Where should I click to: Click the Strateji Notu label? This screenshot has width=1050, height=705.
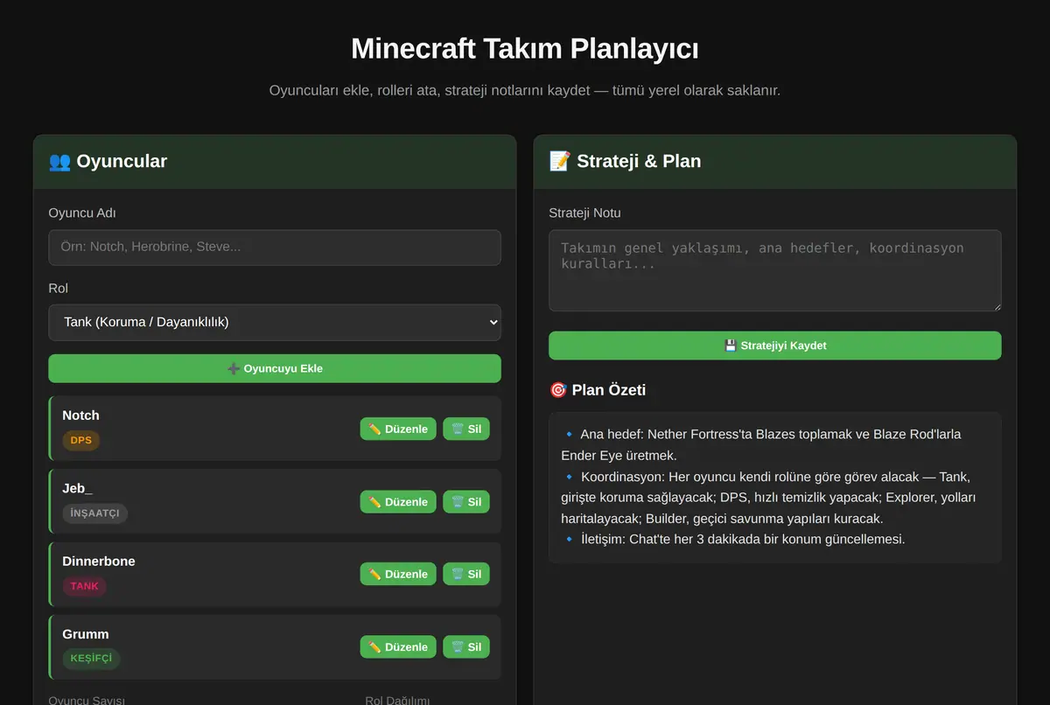584,213
